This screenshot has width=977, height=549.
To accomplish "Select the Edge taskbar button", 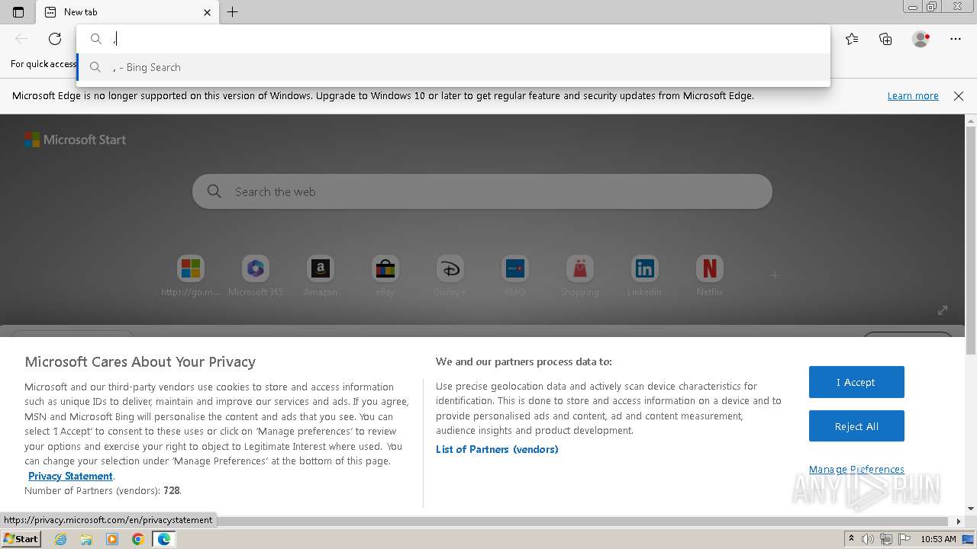I will (164, 539).
